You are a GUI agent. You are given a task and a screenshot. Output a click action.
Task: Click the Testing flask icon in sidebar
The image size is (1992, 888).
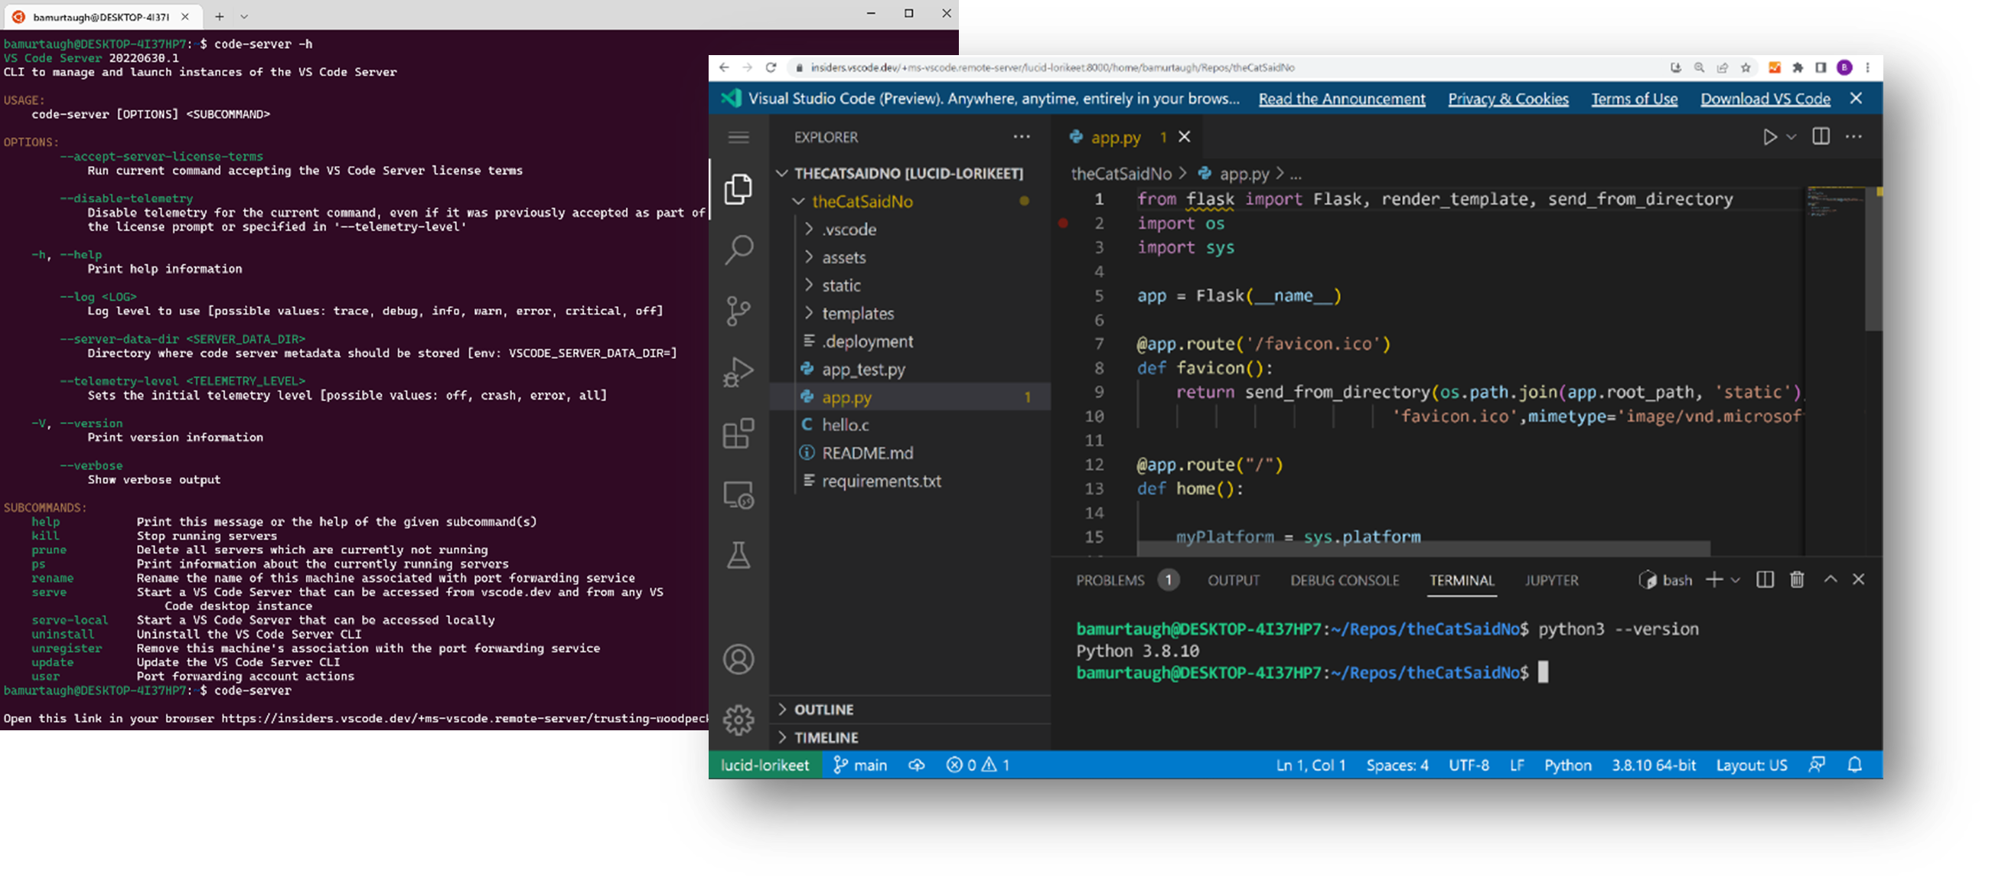(x=737, y=554)
